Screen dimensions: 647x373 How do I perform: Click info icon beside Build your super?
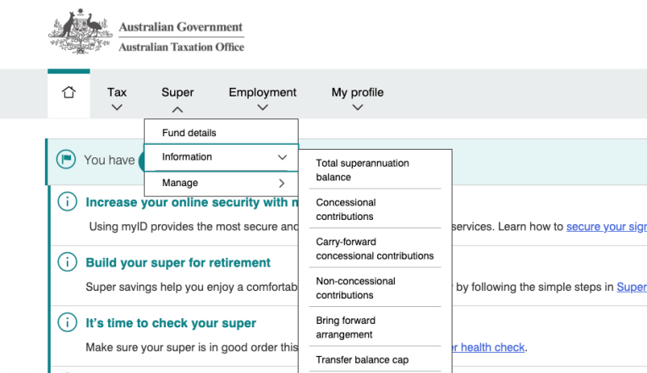coord(68,262)
